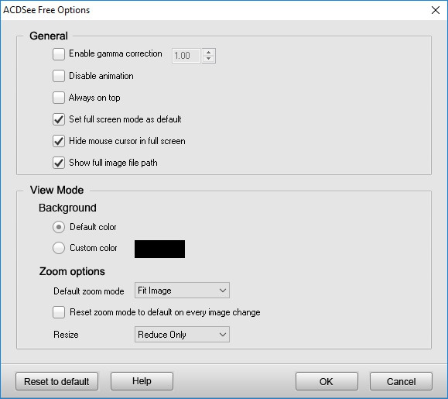Open Help for the options dialog

click(142, 381)
